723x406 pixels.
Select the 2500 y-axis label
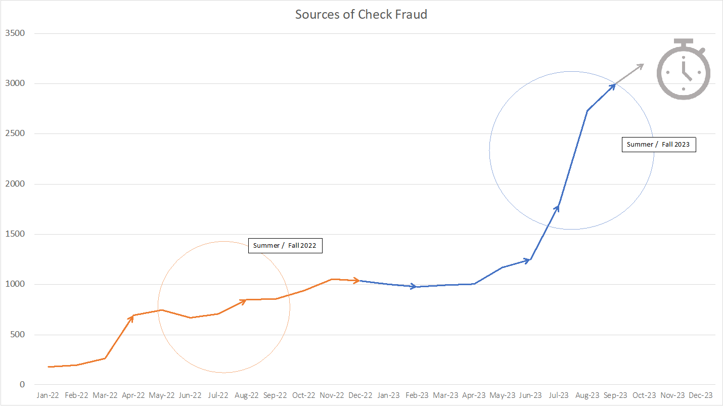tap(15, 134)
